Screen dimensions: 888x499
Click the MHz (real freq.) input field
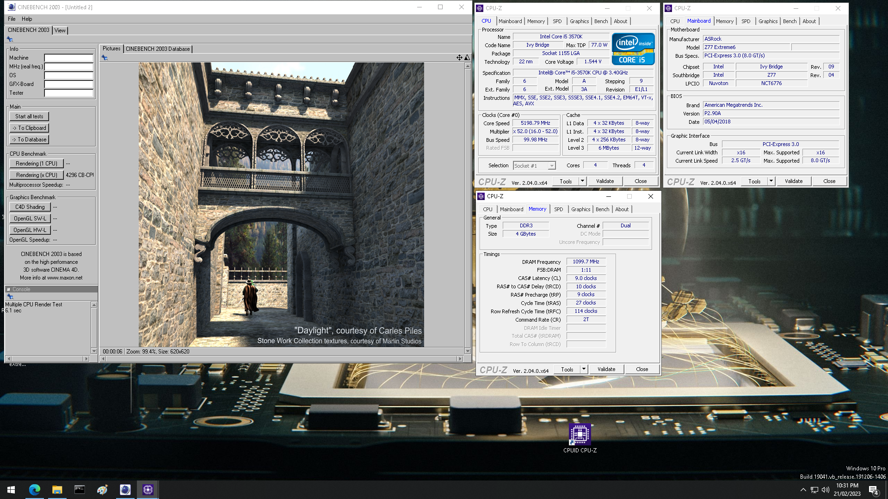click(68, 67)
